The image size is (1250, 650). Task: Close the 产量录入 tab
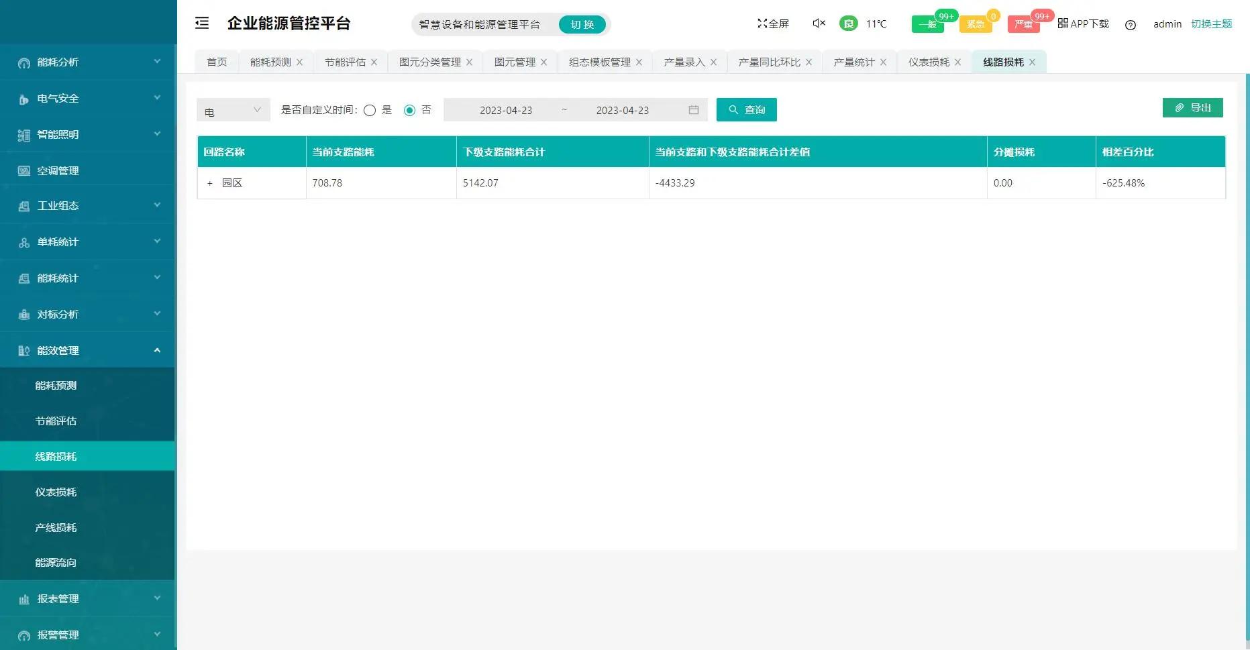pyautogui.click(x=713, y=62)
